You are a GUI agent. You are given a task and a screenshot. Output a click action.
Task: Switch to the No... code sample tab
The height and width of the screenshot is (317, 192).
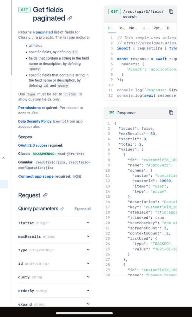tap(133, 28)
